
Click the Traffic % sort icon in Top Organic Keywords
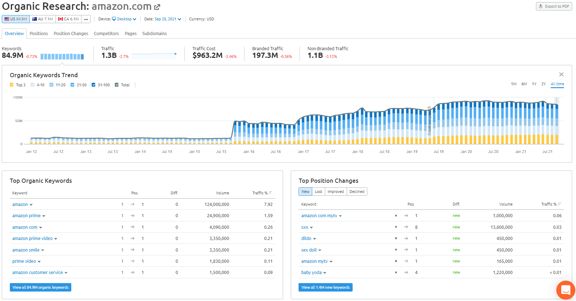pos(271,193)
